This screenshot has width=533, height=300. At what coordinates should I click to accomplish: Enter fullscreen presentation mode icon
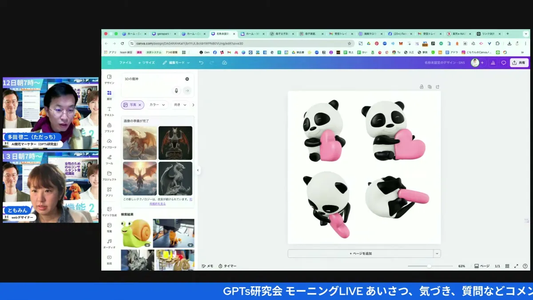click(x=516, y=266)
